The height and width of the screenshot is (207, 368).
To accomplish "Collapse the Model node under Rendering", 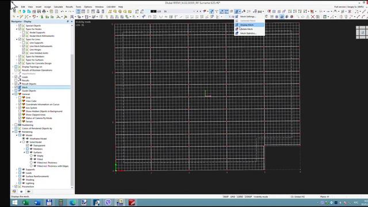I will [17, 135].
